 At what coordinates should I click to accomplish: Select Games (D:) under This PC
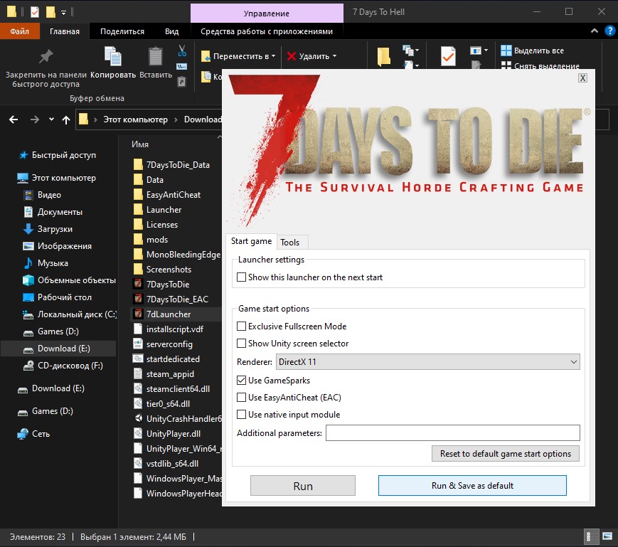(x=52, y=331)
